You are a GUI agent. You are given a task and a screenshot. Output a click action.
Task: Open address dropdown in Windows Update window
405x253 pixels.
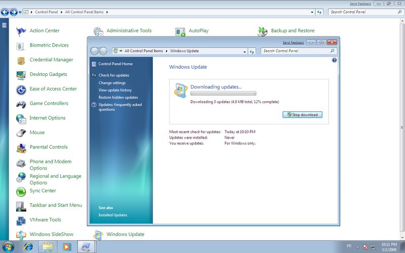[x=245, y=52]
